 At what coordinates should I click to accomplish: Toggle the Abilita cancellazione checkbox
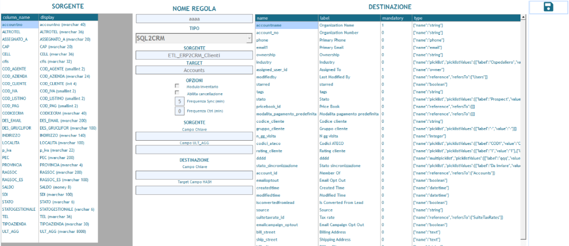tap(177, 93)
